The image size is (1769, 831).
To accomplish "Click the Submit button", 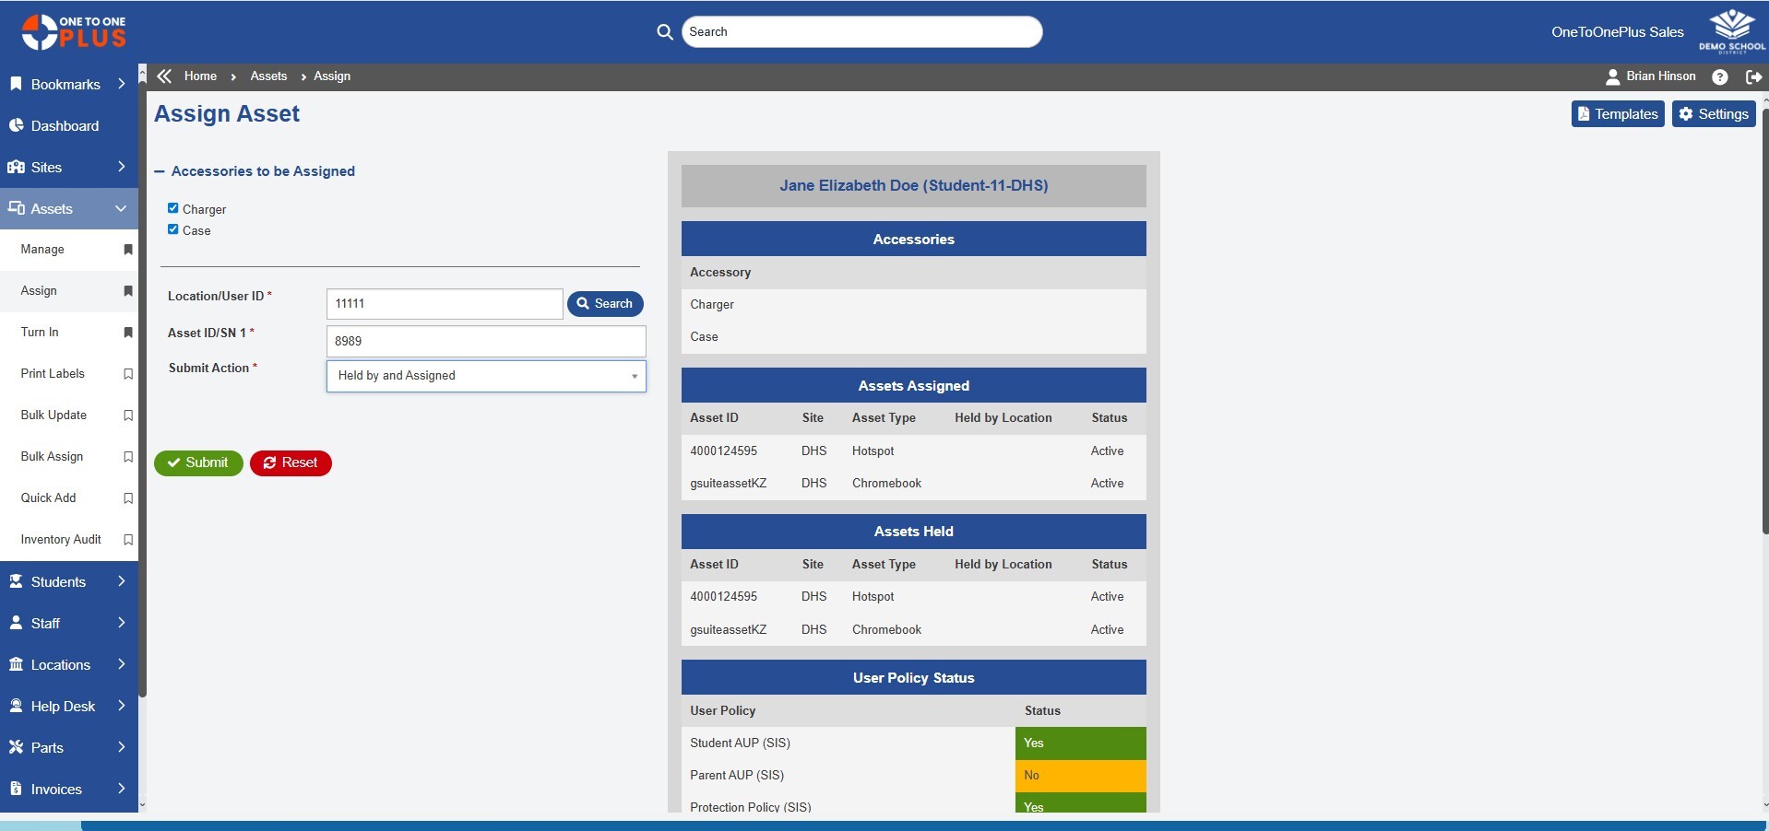I will (x=197, y=462).
